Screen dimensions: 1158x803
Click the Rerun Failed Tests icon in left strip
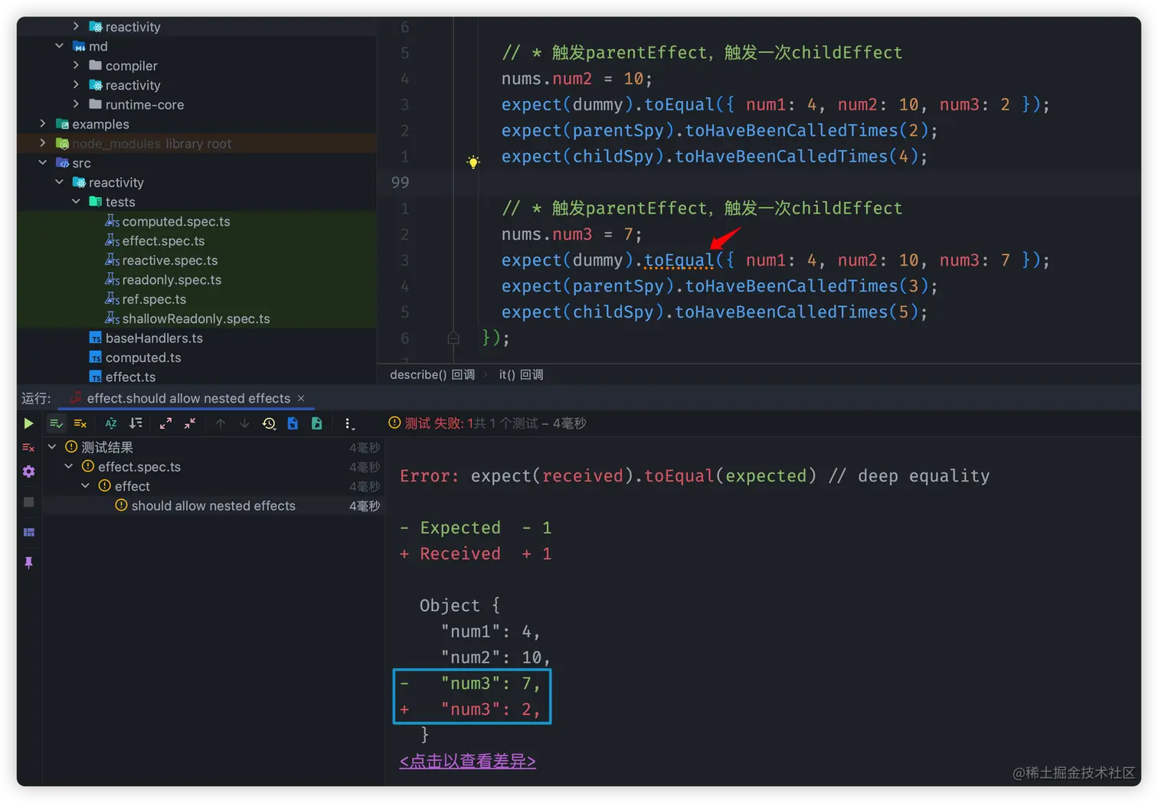point(28,448)
